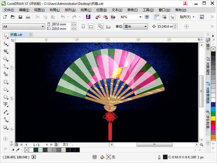Select the Pick tool
Viewport: 217px width, 163px height.
click(x=6, y=36)
